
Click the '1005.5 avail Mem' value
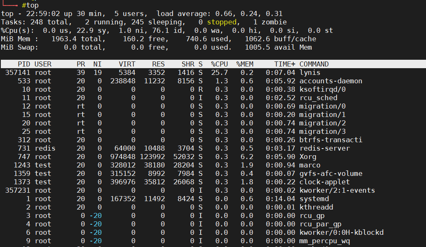(278, 47)
